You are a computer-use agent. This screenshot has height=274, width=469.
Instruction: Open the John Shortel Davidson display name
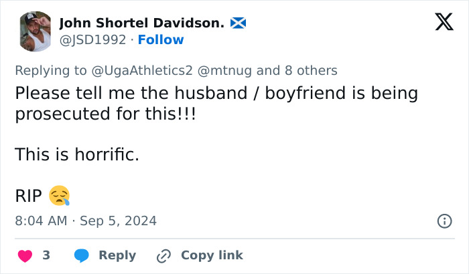[142, 23]
